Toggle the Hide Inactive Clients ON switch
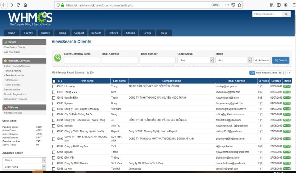 pyautogui.click(x=252, y=73)
